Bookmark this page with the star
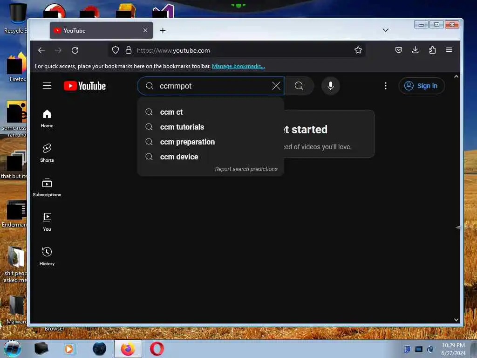The width and height of the screenshot is (477, 358). coord(358,50)
